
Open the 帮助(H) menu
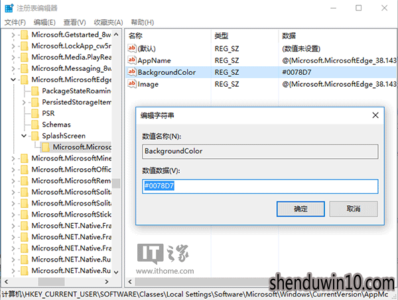click(x=142, y=23)
